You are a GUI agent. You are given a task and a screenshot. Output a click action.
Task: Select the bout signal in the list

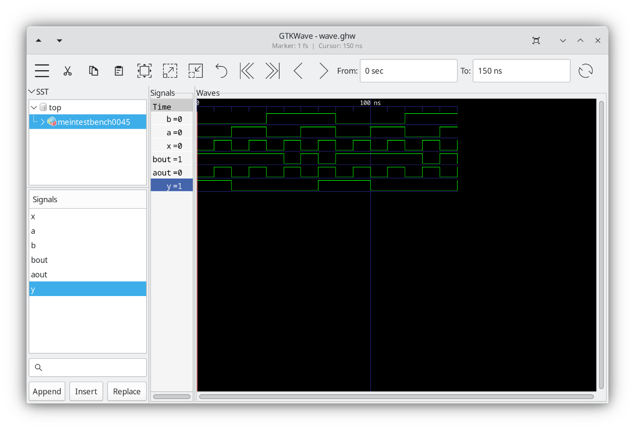39,260
